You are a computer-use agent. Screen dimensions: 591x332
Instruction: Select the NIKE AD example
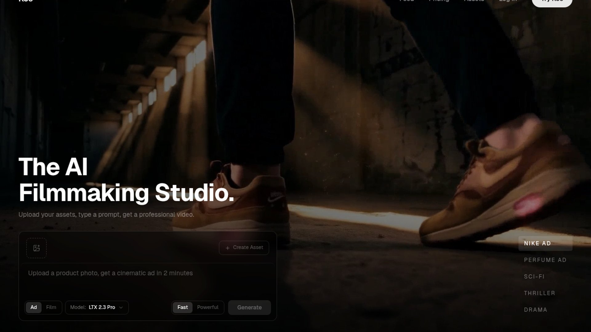(537, 243)
